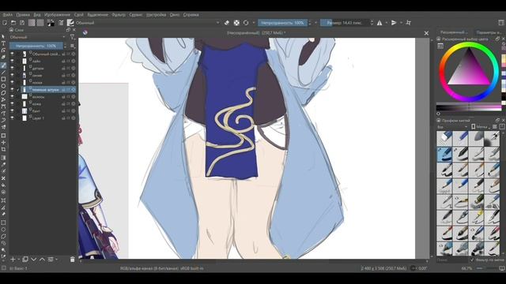Screen dimensions: 506x284
Task: Close the current document tab
Action: click(x=426, y=33)
